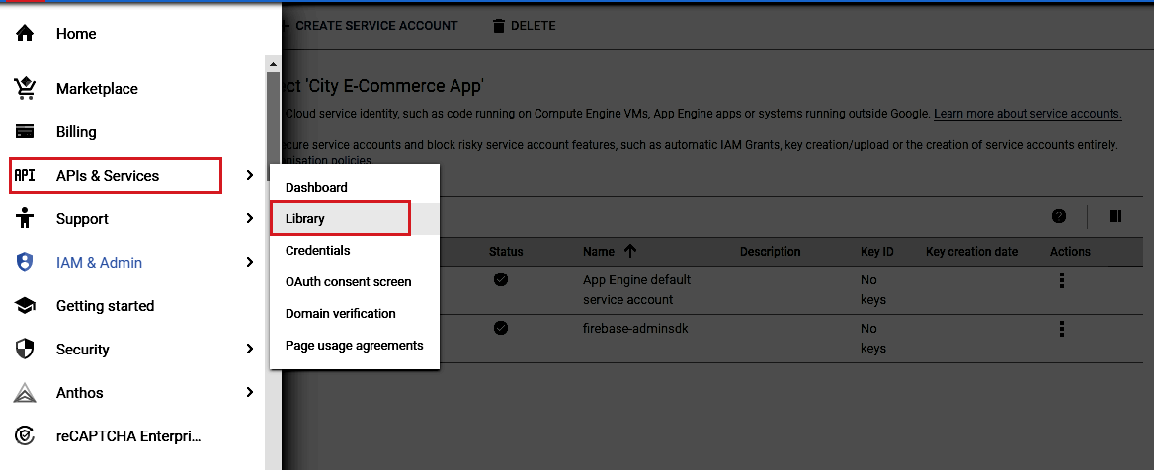1154x470 pixels.
Task: Click the Support person icon
Action: [x=25, y=218]
